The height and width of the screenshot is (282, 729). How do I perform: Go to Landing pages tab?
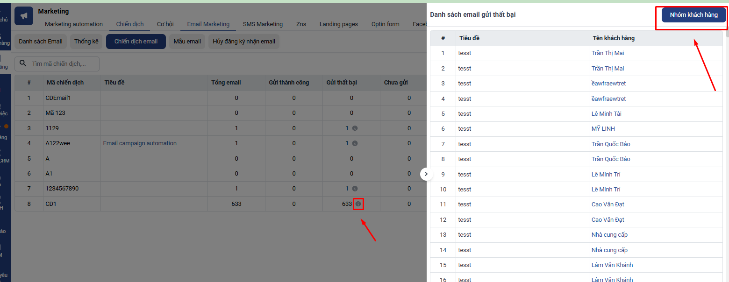[338, 24]
